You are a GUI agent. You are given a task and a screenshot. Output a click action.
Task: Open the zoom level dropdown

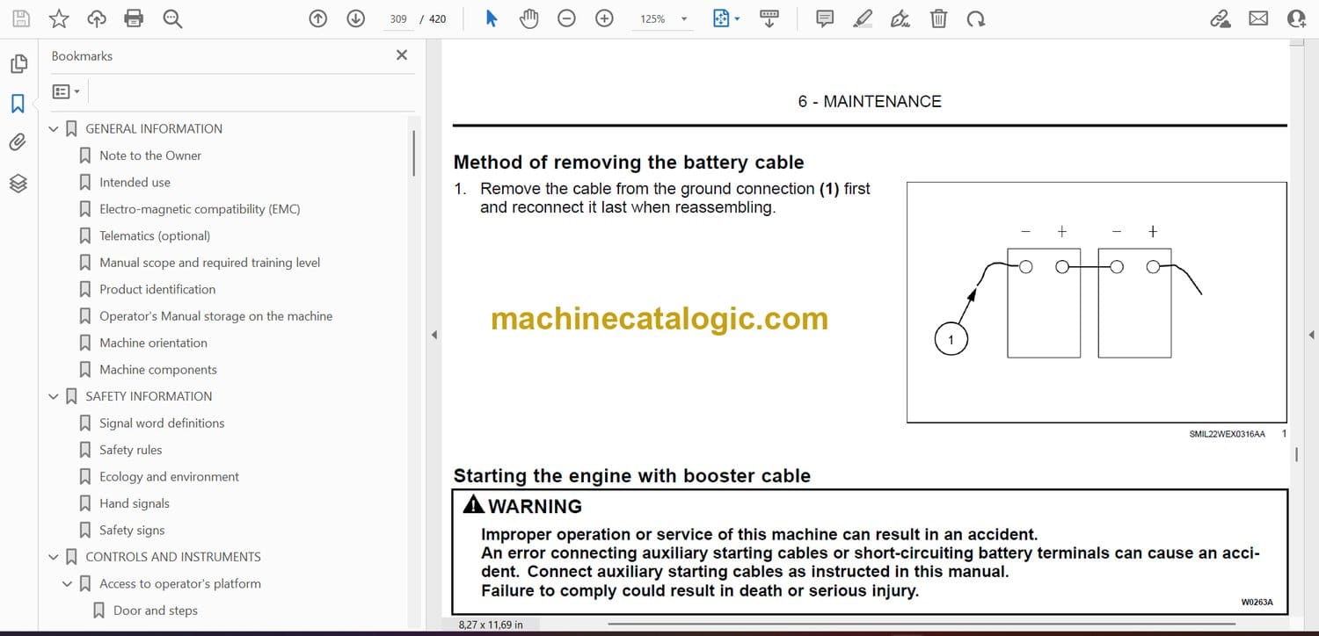(683, 18)
